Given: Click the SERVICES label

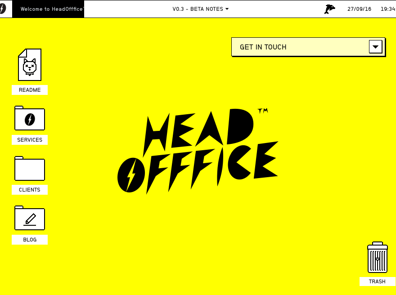Looking at the screenshot, I should pos(30,140).
